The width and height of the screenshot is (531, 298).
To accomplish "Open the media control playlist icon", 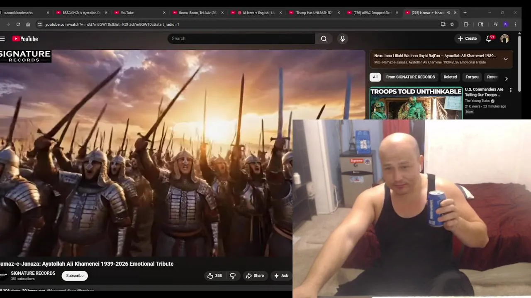I will tap(495, 24).
